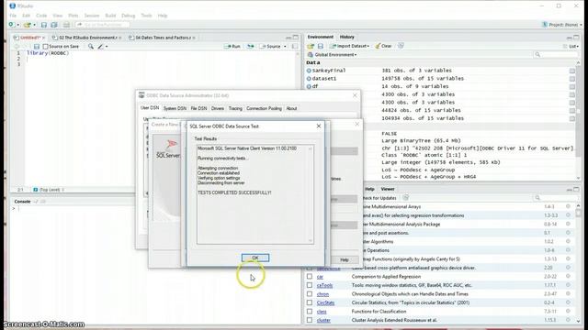Close the SQL Server ODBC Data Source Test dialog
The image size is (588, 330).
[319, 126]
